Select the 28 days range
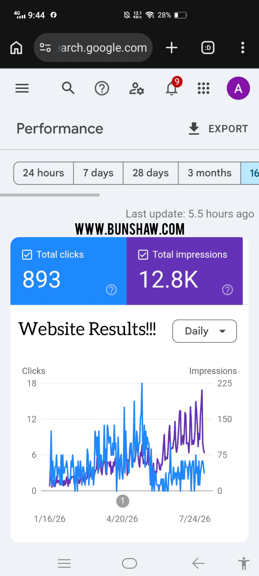This screenshot has height=576, width=259. 150,173
